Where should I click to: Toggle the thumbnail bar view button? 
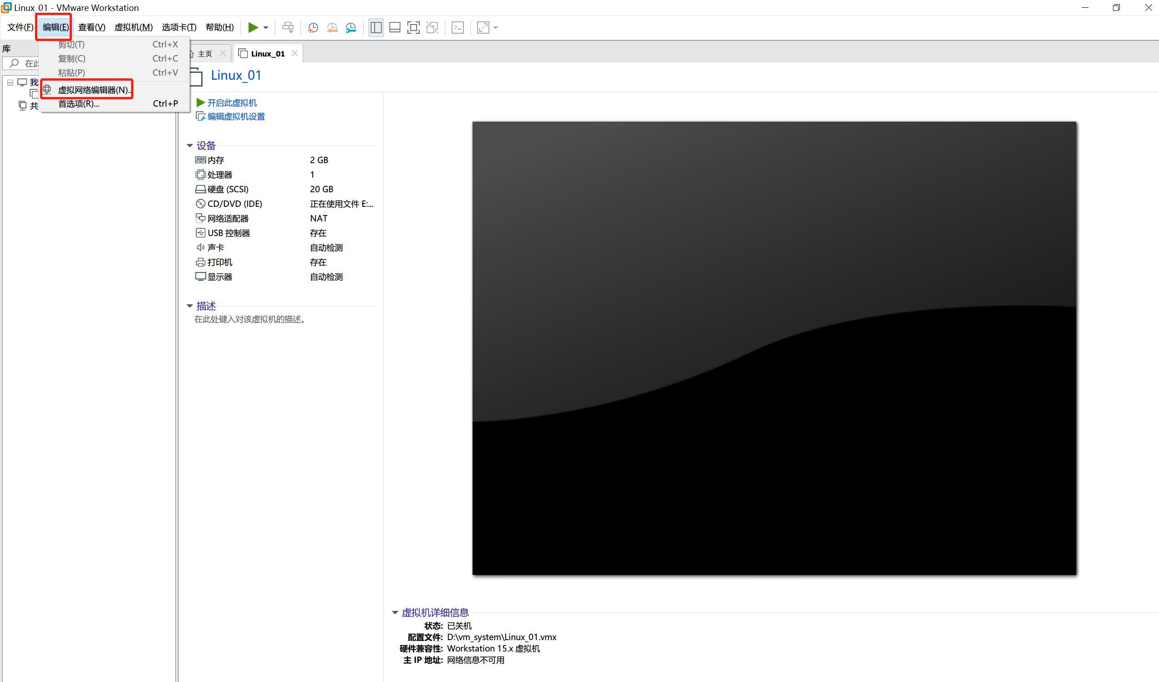395,28
